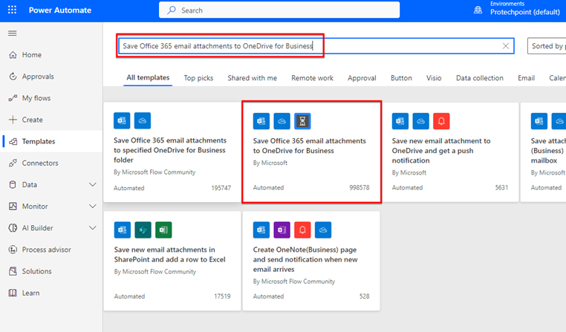Click the purple OneNote icon on card
The height and width of the screenshot is (332, 566).
click(x=282, y=230)
